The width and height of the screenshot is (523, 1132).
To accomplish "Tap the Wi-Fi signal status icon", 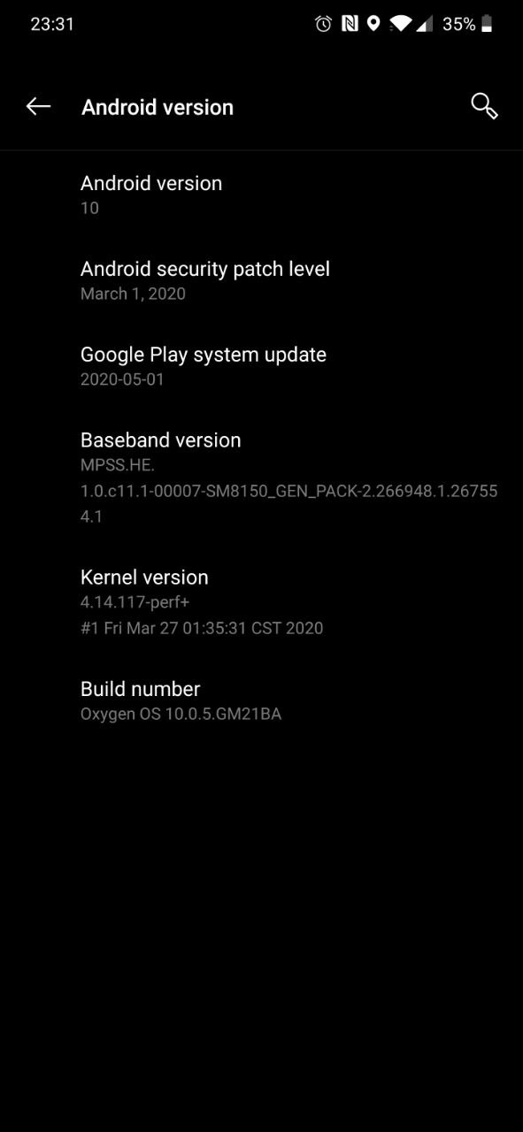I will pyautogui.click(x=400, y=24).
